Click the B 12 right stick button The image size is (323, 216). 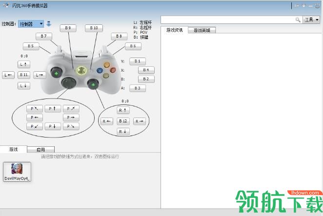[123, 121]
